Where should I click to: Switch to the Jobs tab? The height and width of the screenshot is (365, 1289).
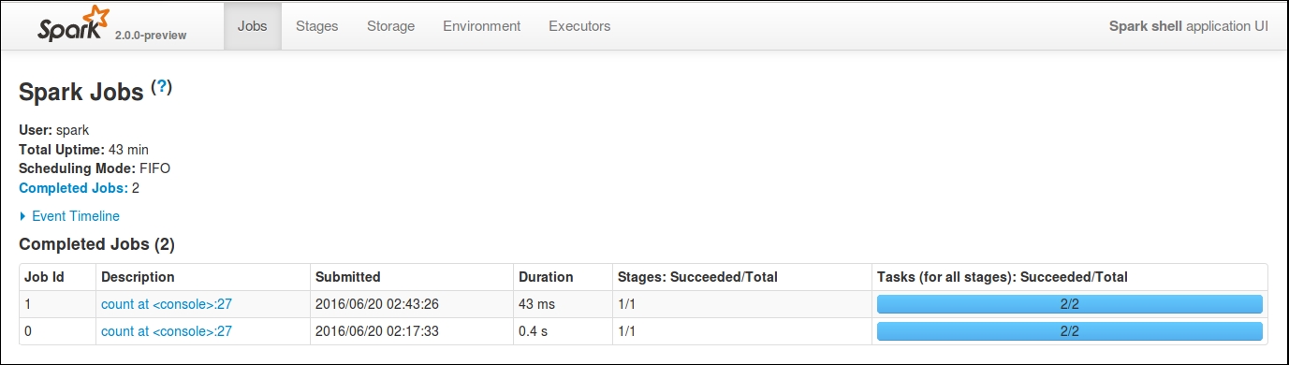253,26
